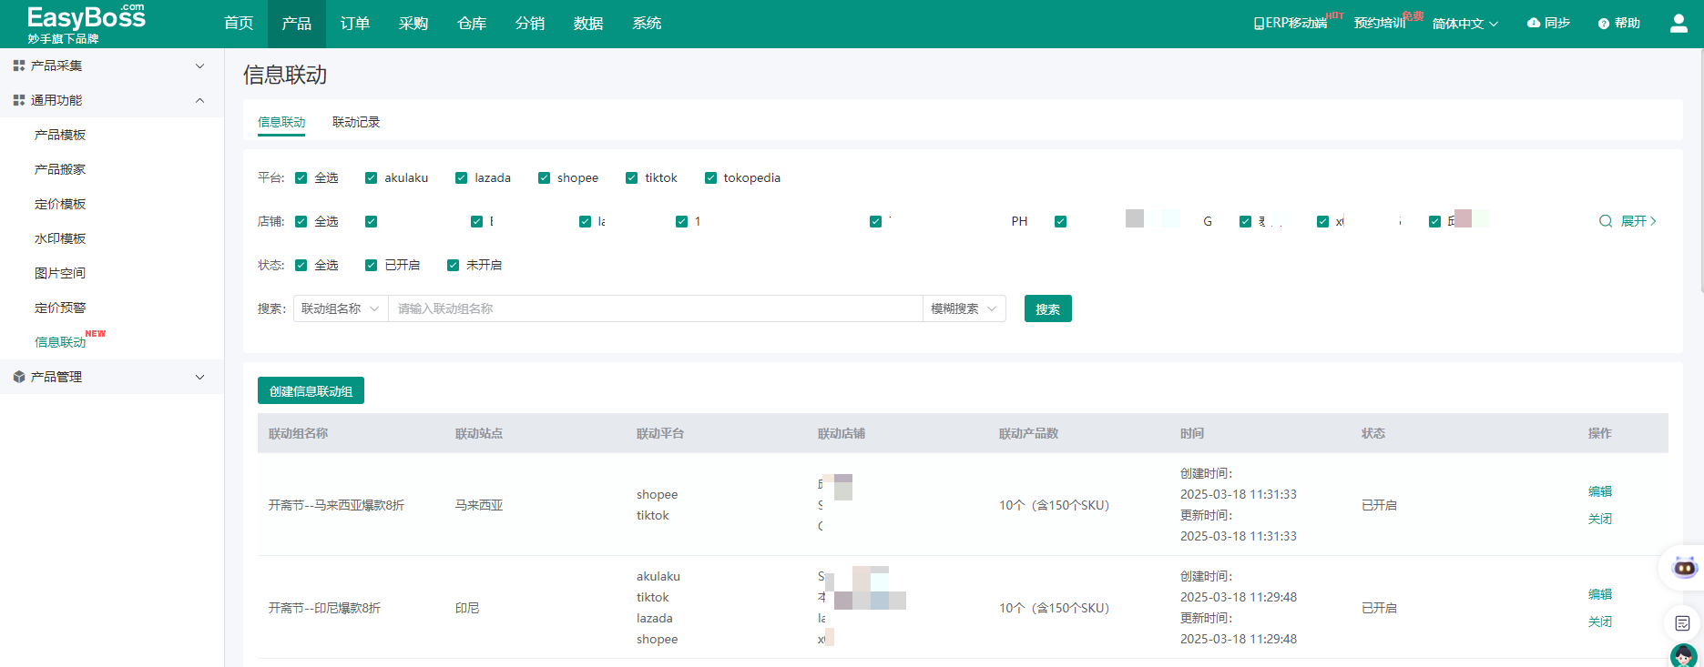Uncheck the tokopedia platform checkbox
This screenshot has height=667, width=1704.
[x=710, y=177]
